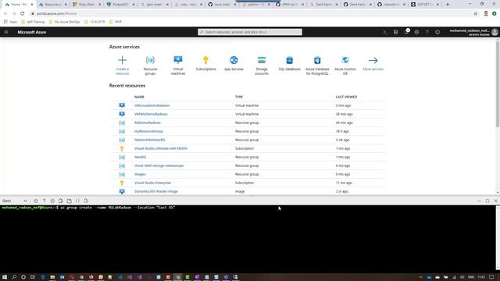Image resolution: width=500 pixels, height=281 pixels.
Task: Restart Cloud Shell power icon
Action: 36,201
